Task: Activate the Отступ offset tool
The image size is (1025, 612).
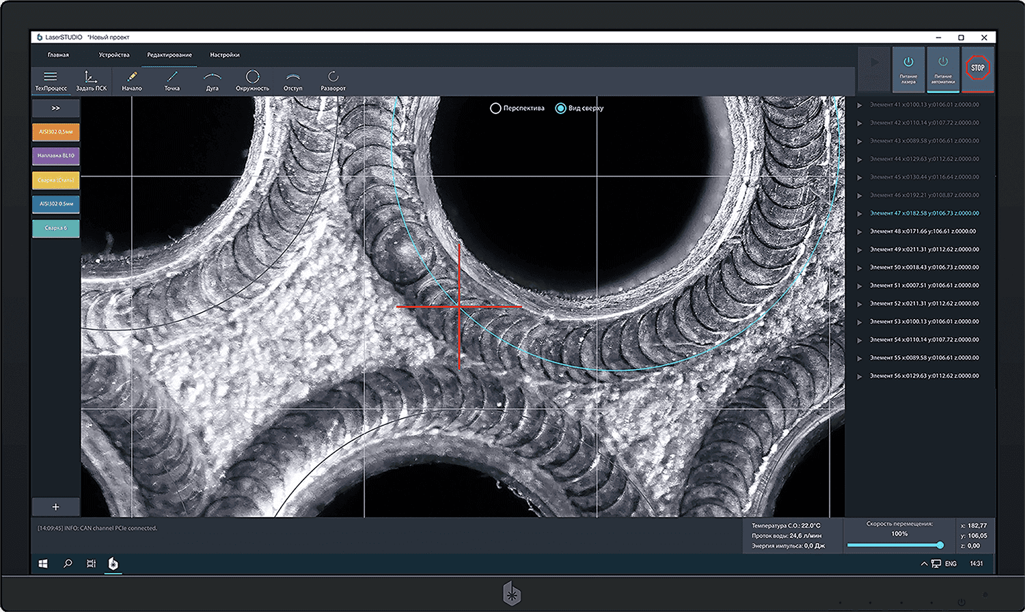Action: (293, 81)
